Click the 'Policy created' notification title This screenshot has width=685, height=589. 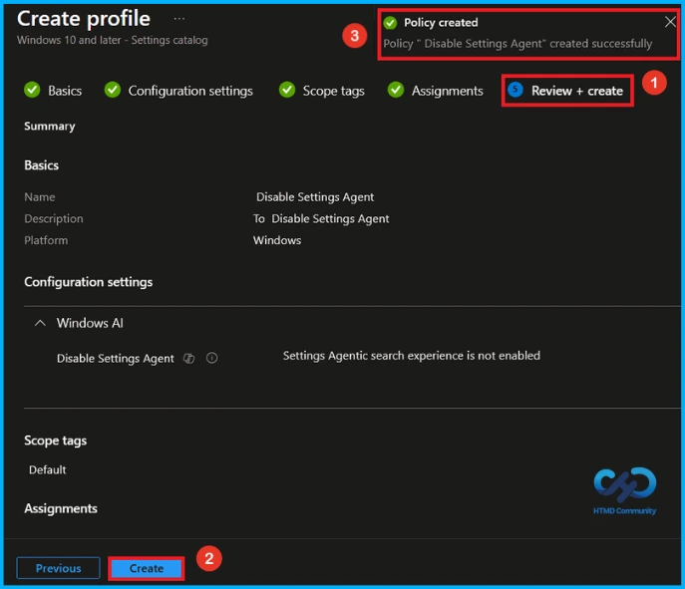[441, 23]
